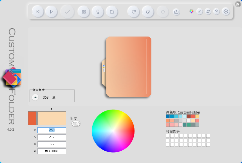Image resolution: width=242 pixels, height=163 pixels.
Task: Open settings with the gear icon
Action: (x=226, y=12)
